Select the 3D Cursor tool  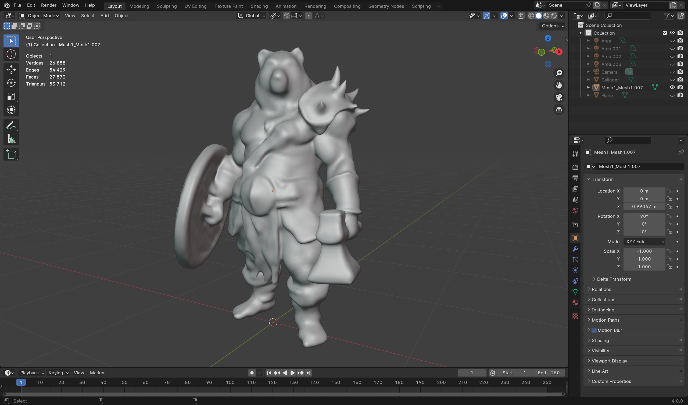[x=11, y=54]
